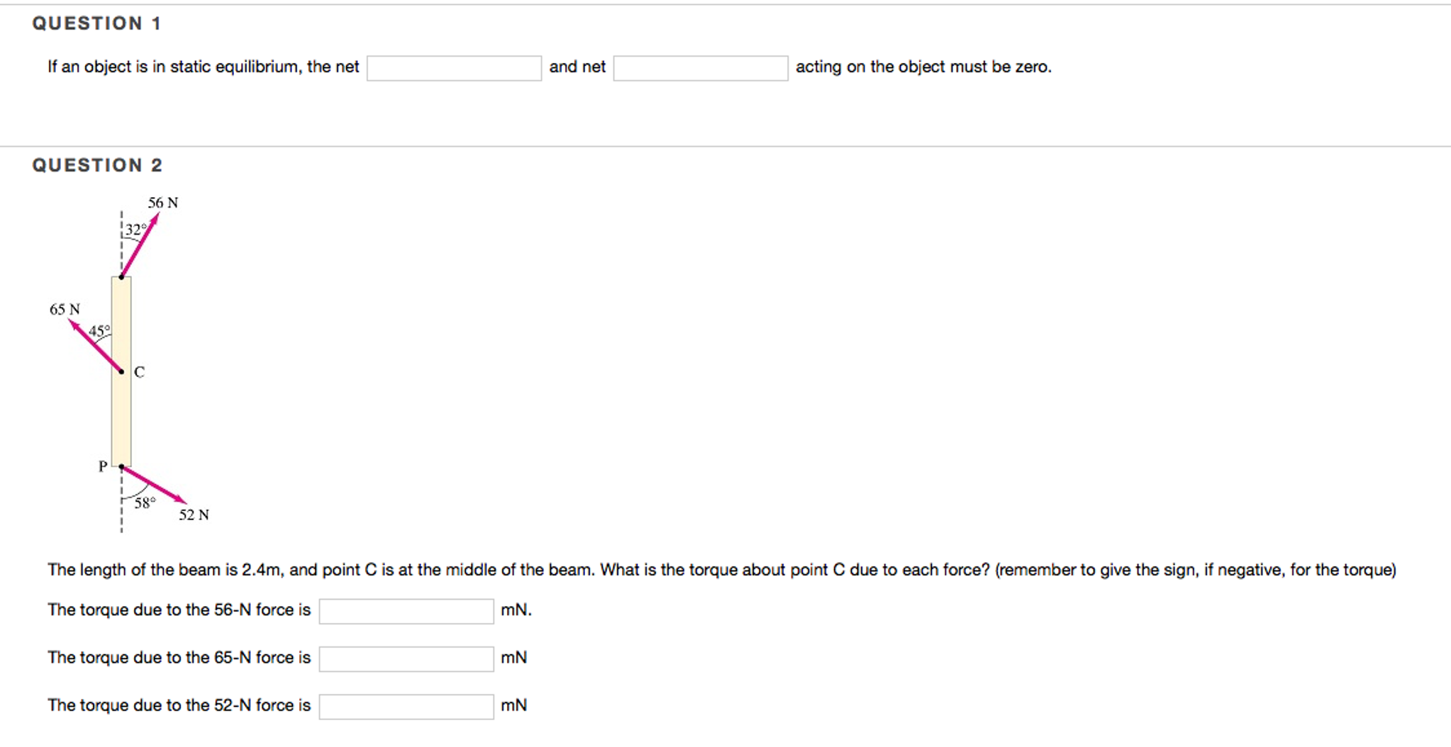Click the pink 52 N force arrow
Screen dimensions: 1451x747
154,485
